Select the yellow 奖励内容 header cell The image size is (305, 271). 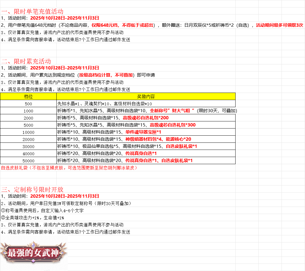tap(146, 96)
